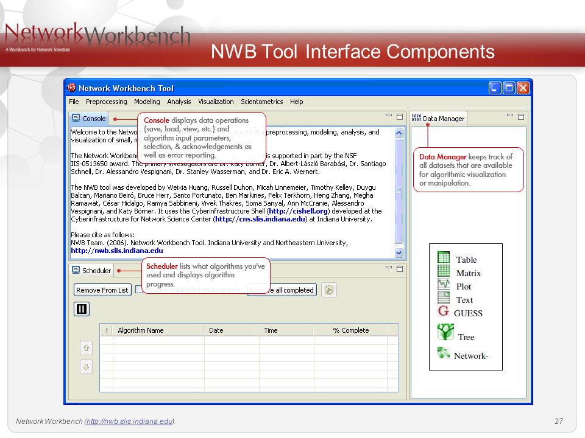Sort by Time column header
585x438 pixels.
tap(286, 330)
